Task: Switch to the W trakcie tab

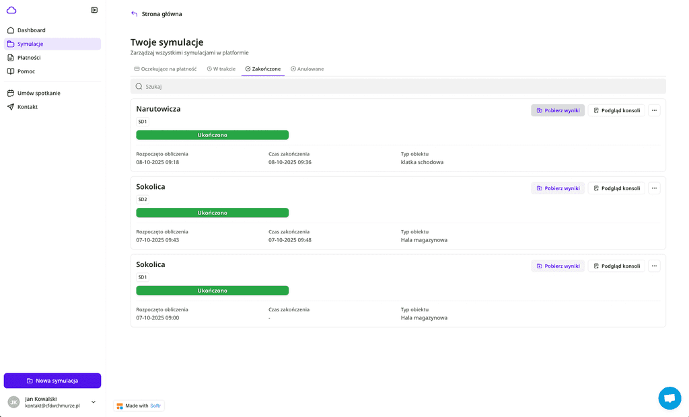Action: tap(221, 69)
